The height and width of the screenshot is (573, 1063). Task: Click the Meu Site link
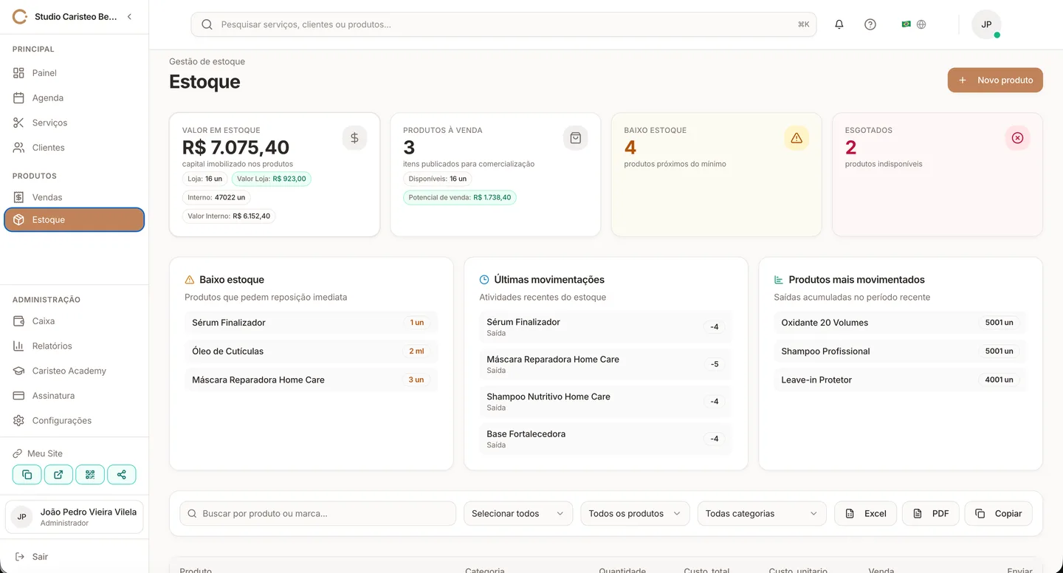[38, 453]
